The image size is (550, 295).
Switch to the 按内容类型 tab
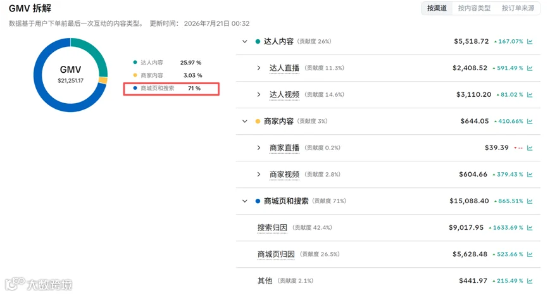pyautogui.click(x=474, y=8)
